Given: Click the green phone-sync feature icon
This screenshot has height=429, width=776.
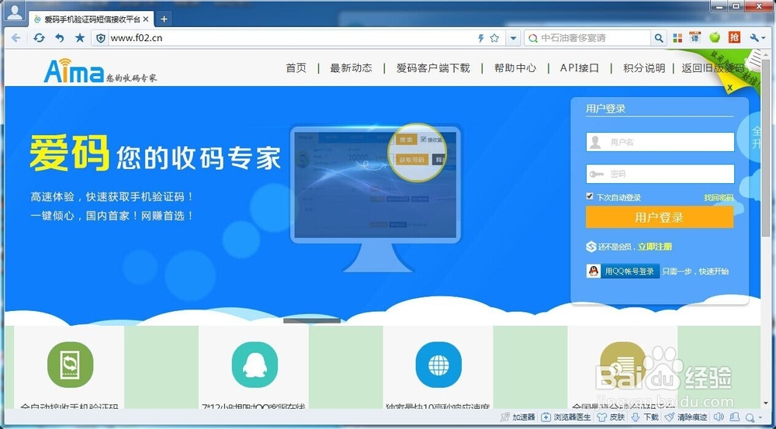Looking at the screenshot, I should [71, 365].
